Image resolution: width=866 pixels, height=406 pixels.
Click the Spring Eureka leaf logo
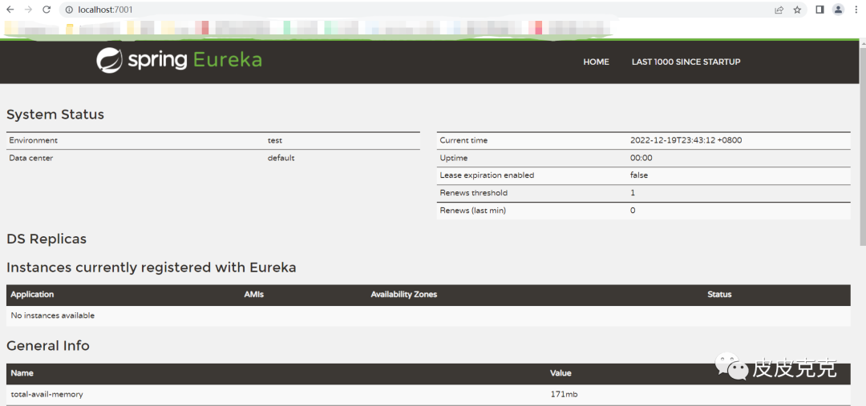[109, 61]
